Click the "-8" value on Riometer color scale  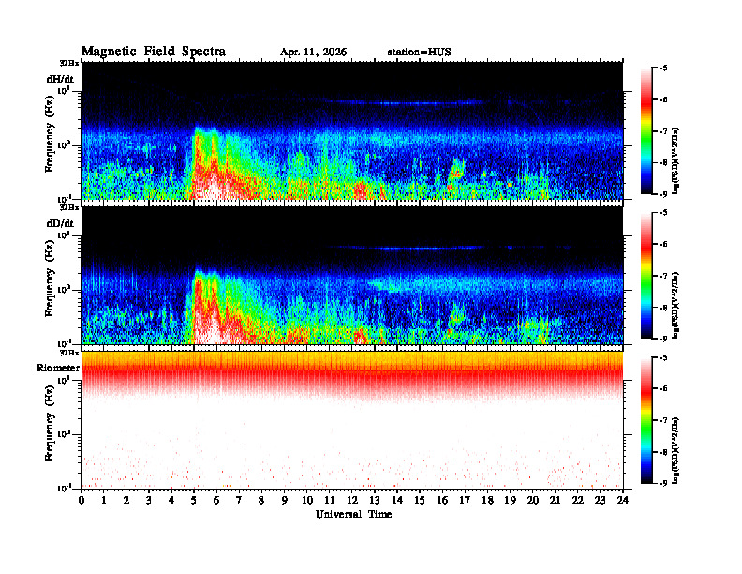663,452
